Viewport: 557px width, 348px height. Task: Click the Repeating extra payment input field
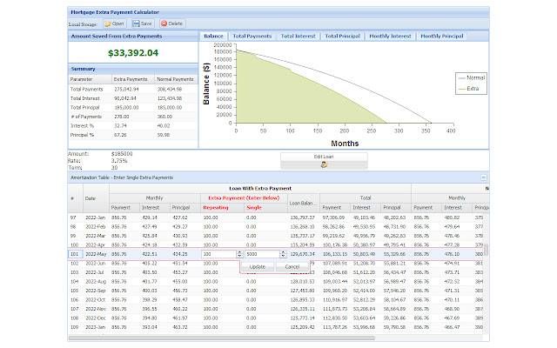[216, 255]
